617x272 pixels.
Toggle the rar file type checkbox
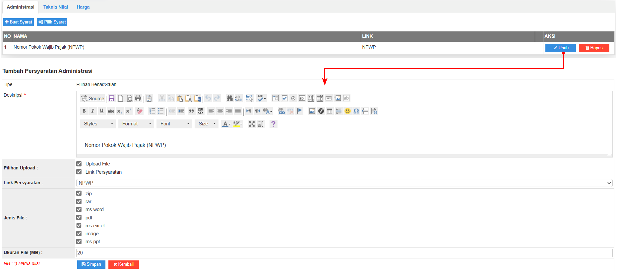tap(79, 202)
